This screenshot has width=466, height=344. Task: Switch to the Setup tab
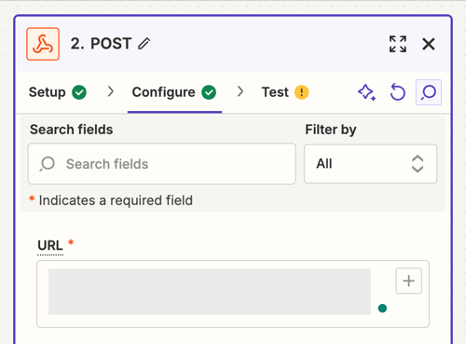[58, 92]
